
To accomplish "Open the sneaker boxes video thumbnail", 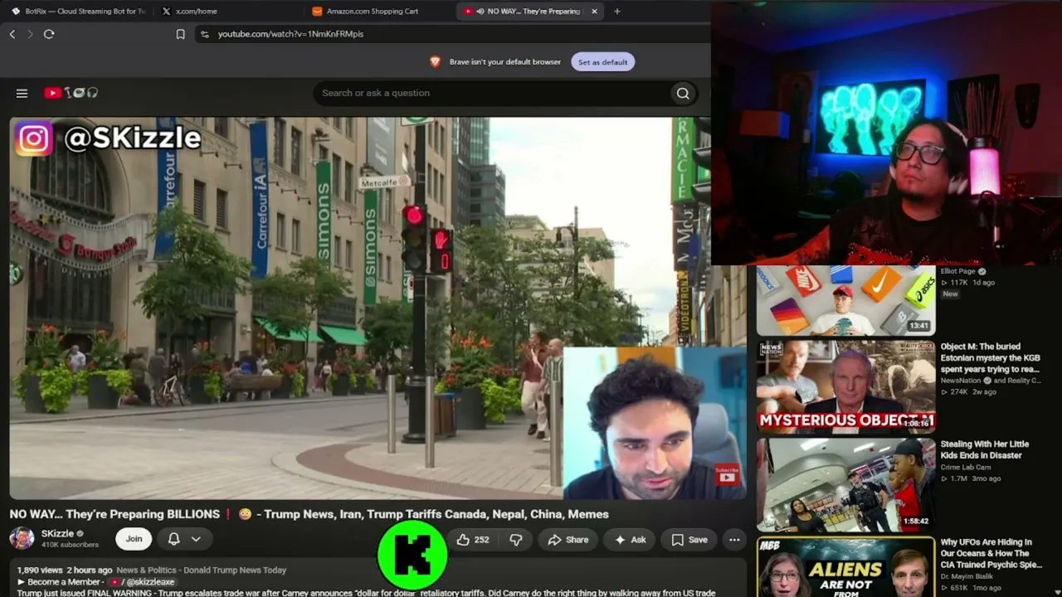I will pyautogui.click(x=845, y=300).
